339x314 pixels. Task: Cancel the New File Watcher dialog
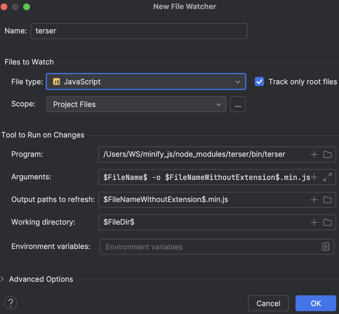[x=268, y=303]
